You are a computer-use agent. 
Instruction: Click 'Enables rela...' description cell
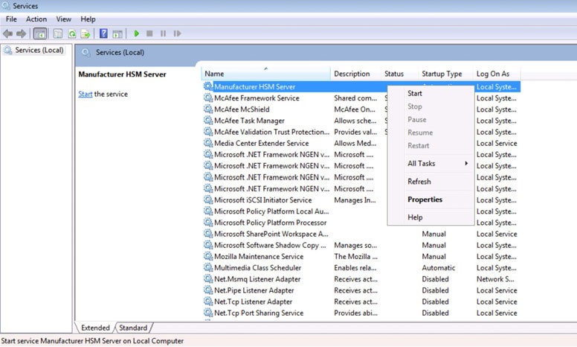tap(355, 268)
